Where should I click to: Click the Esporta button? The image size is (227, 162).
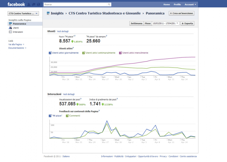pos(187,23)
